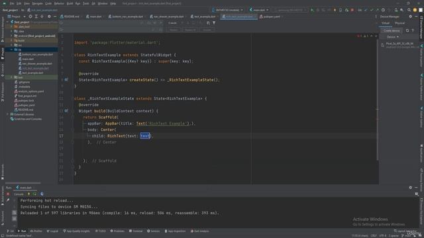
Task: Click Hot Restart green icon in Run console
Action: pyautogui.click(x=34, y=194)
